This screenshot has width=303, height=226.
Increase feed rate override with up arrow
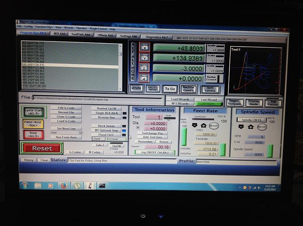click(203, 126)
